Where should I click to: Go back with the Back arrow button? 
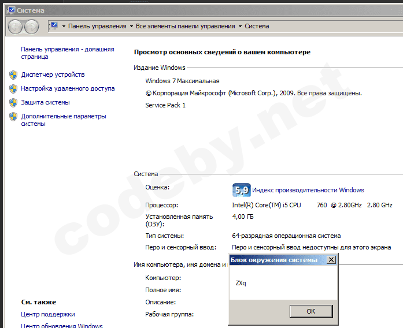[15, 27]
